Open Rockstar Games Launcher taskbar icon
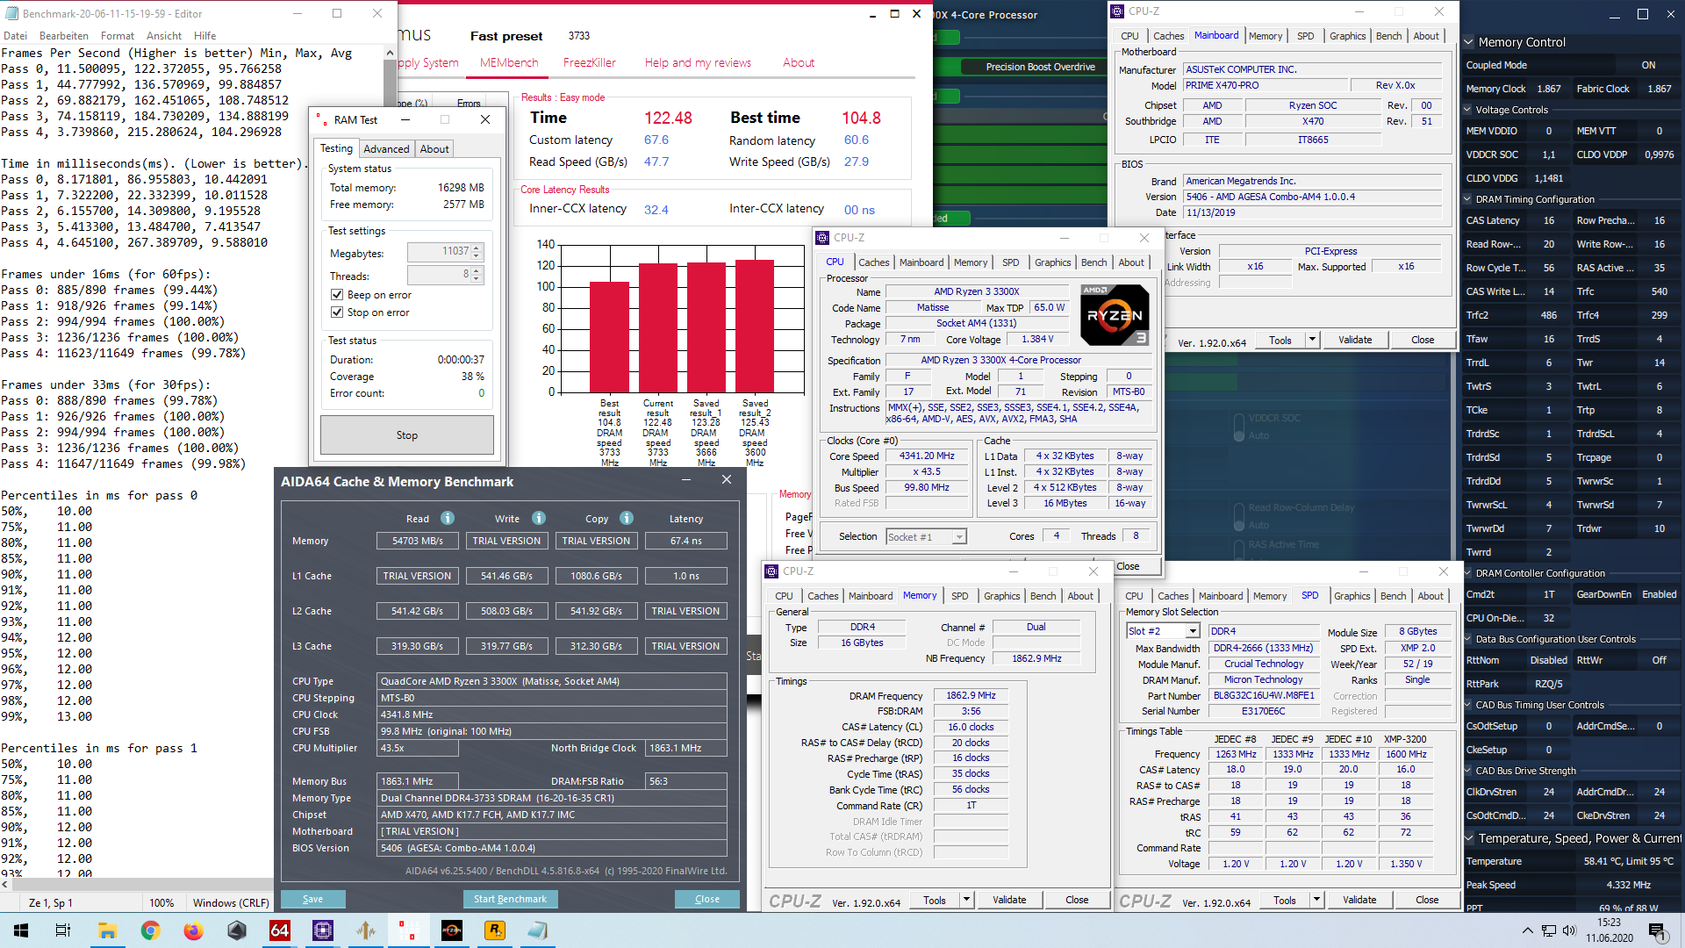1685x948 pixels. click(494, 930)
